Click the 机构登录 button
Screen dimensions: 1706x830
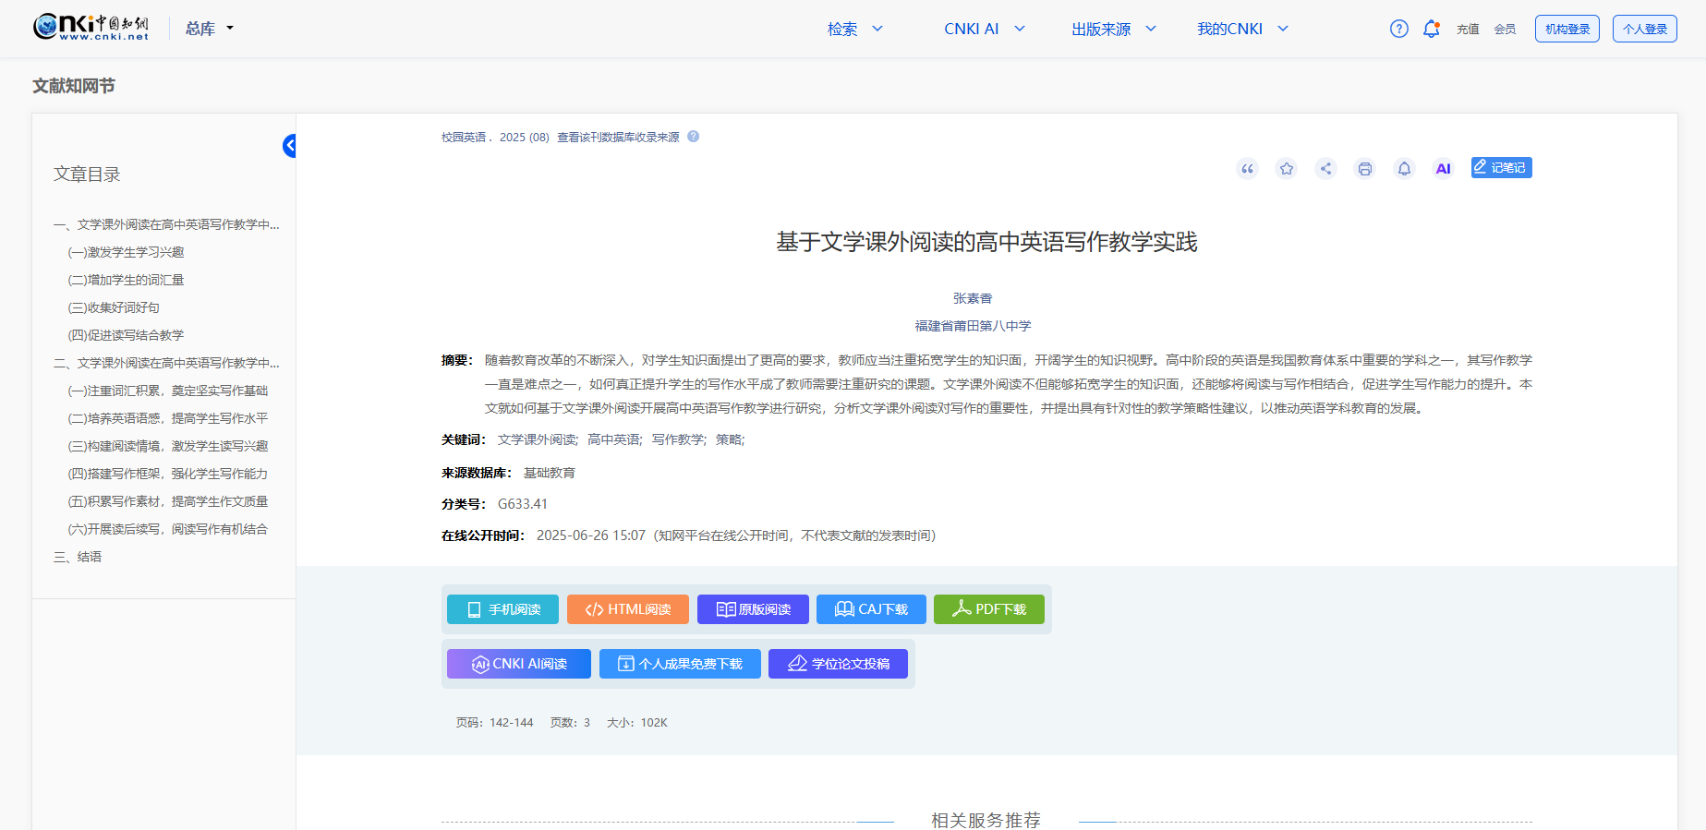pyautogui.click(x=1567, y=29)
